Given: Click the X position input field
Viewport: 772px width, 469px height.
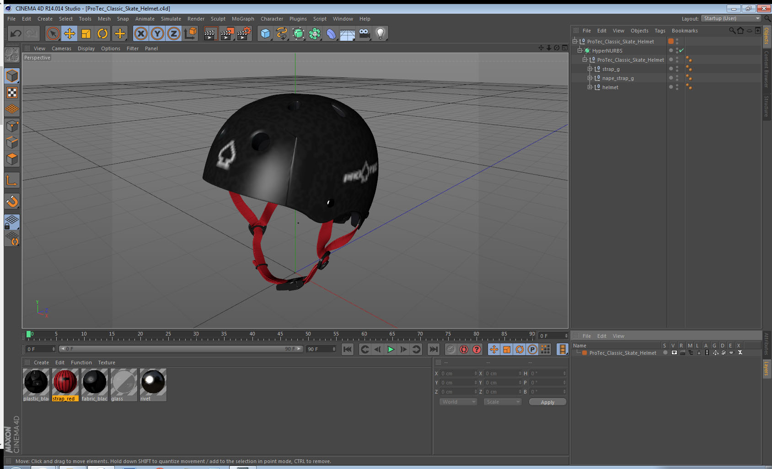Looking at the screenshot, I should 458,373.
